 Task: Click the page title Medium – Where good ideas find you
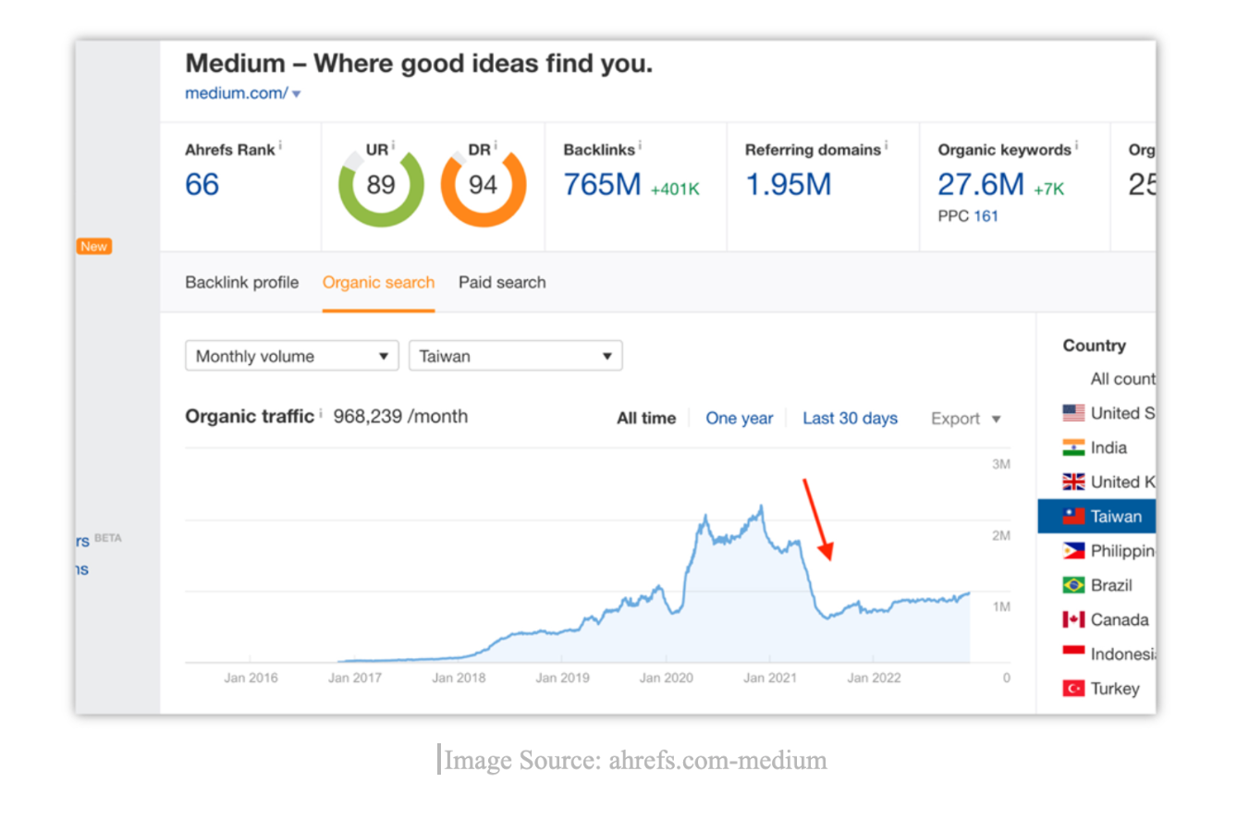point(419,64)
